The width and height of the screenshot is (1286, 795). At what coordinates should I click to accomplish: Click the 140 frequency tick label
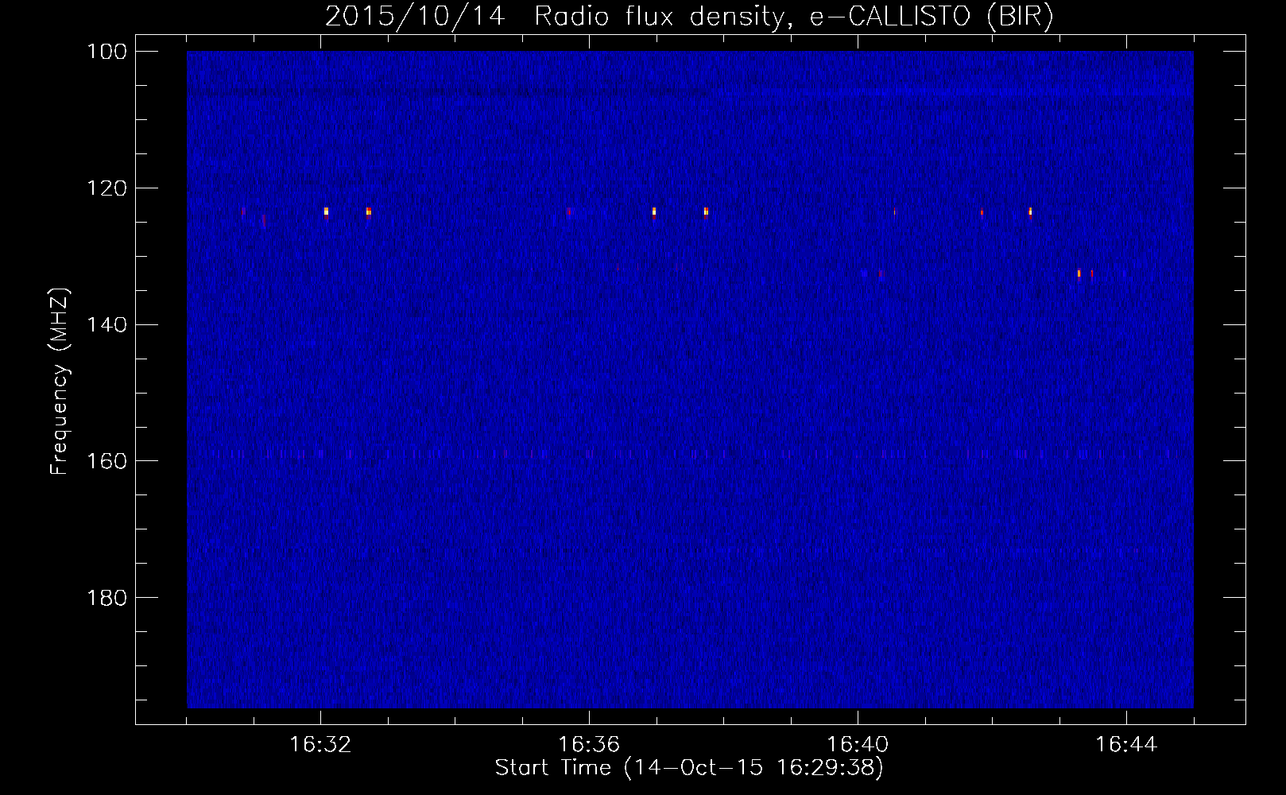pos(107,324)
